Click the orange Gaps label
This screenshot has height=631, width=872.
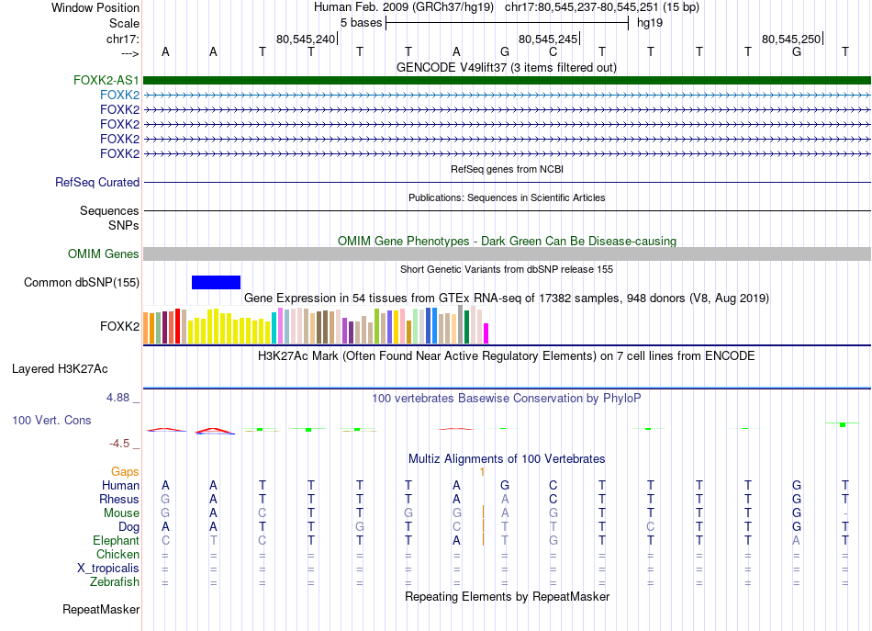125,471
